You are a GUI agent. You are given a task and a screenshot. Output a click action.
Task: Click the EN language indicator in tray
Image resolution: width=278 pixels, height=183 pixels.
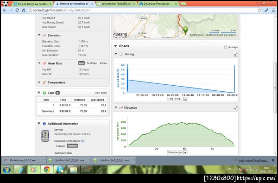[229, 169]
